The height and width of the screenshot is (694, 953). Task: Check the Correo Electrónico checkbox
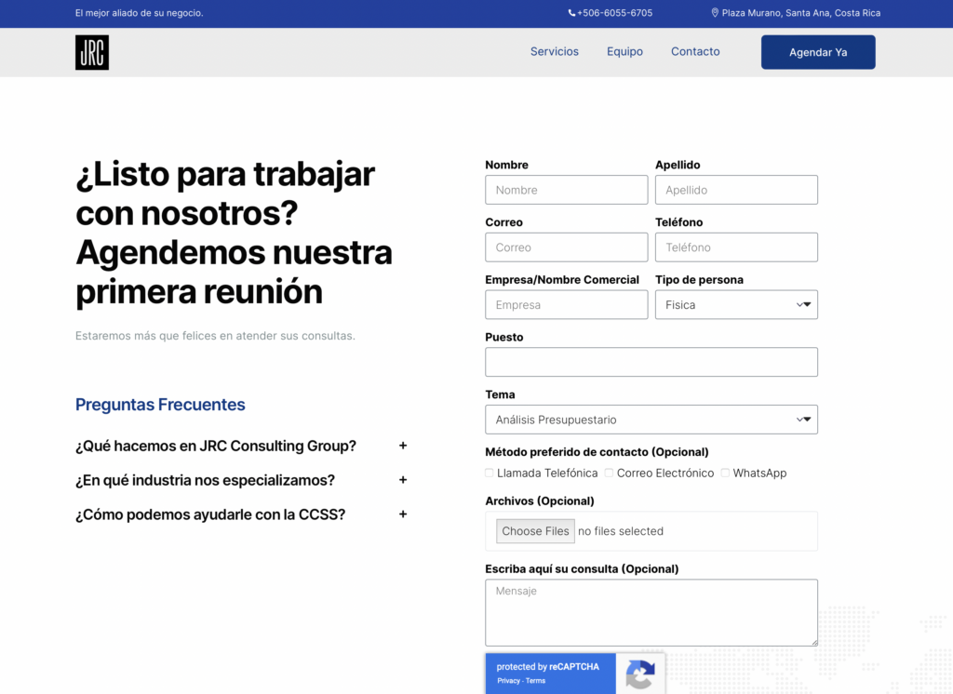coord(609,473)
